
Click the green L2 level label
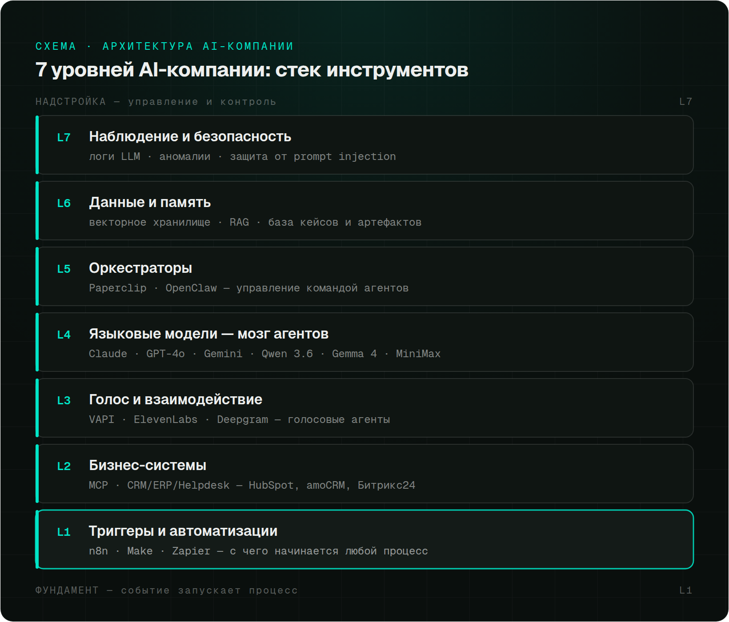[64, 466]
